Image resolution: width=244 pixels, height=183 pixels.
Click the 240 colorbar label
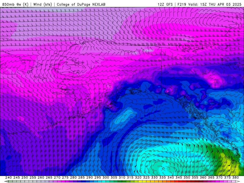[x=9, y=178]
